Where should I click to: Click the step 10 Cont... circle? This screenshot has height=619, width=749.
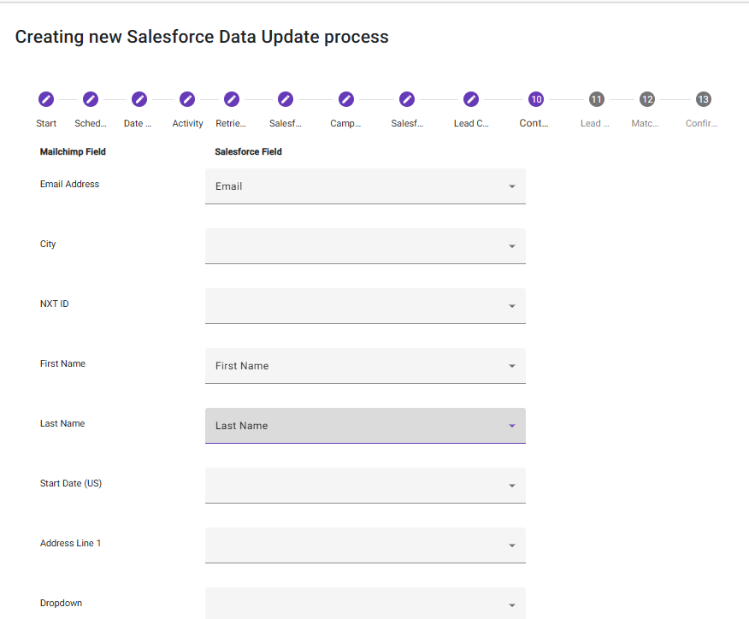[536, 99]
